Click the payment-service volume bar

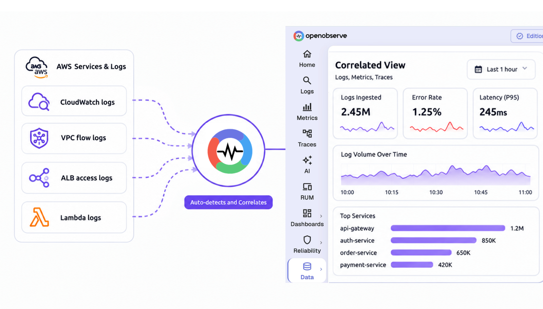[x=412, y=265]
